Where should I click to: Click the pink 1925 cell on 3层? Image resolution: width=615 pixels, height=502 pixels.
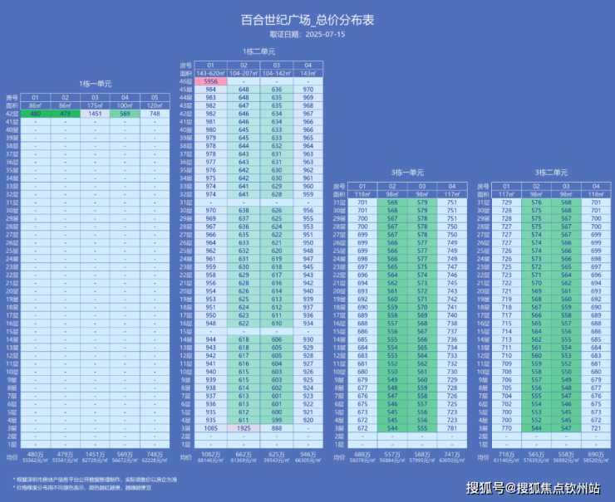coord(244,428)
